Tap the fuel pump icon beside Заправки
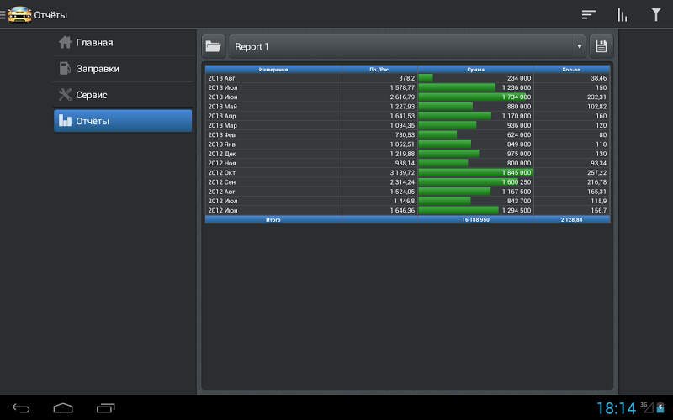The height and width of the screenshot is (420, 673). point(65,69)
